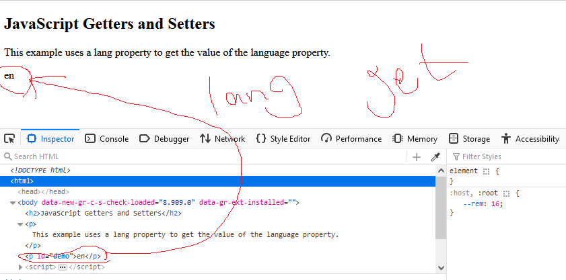Click the markup view scrollbar thumb

point(441,207)
